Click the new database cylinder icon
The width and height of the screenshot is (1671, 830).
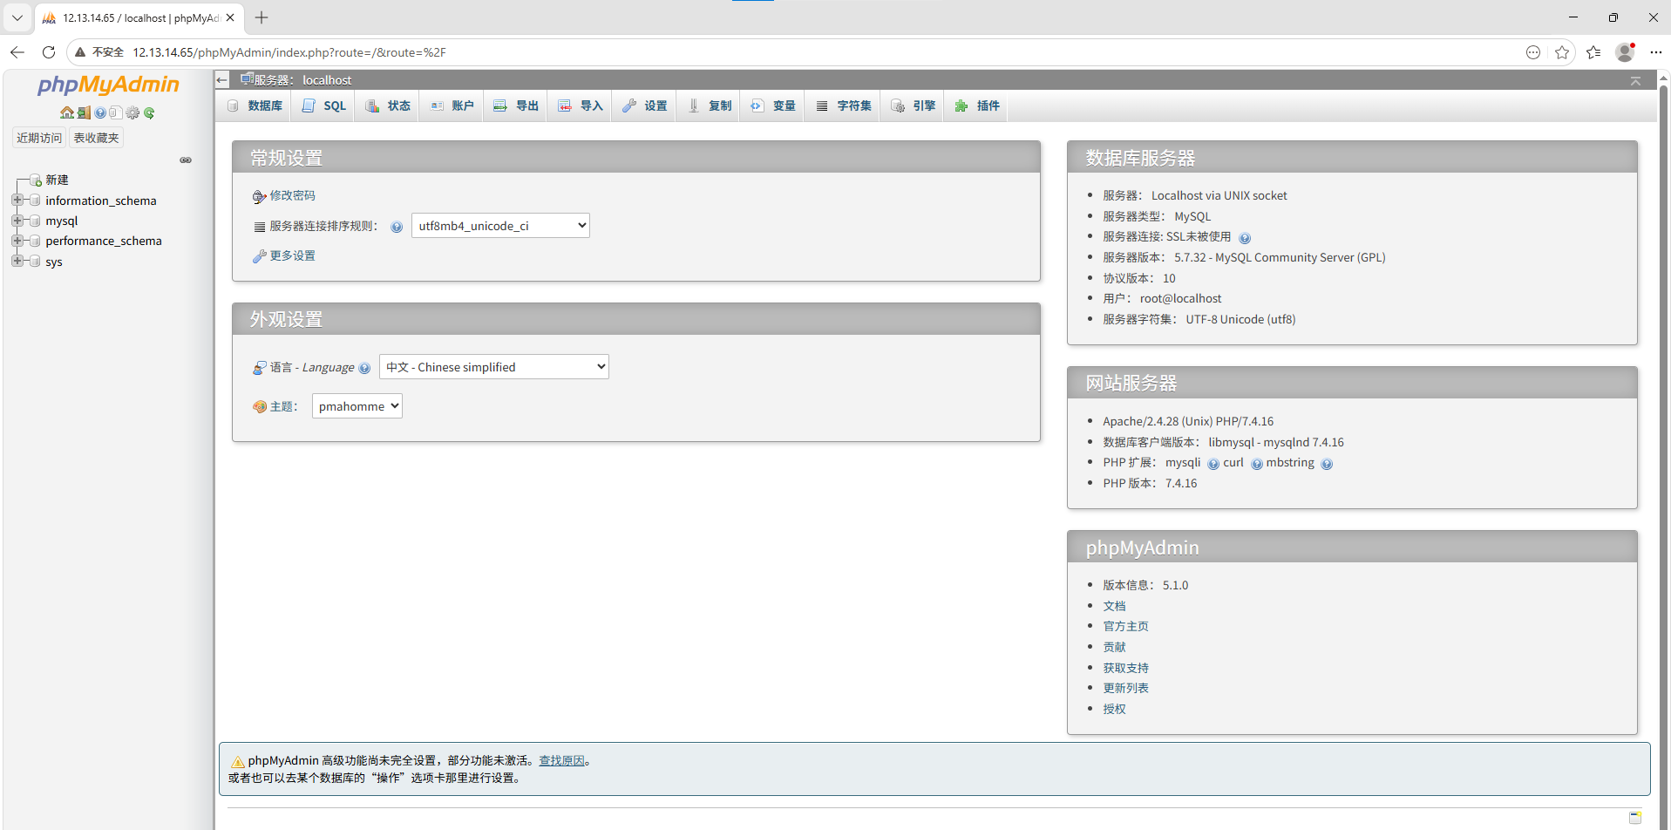pos(36,180)
